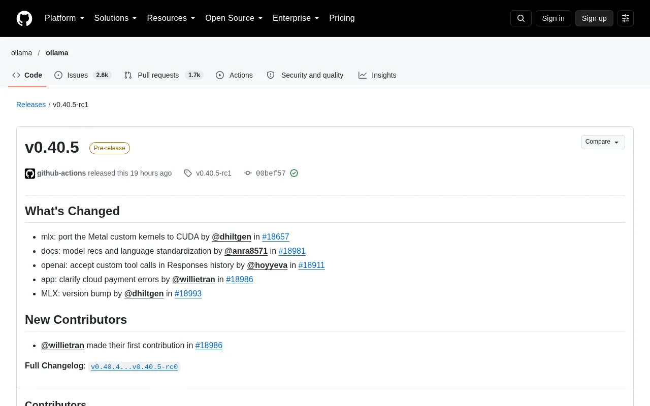Open the github-actions author link
The width and height of the screenshot is (650, 406).
coord(61,173)
